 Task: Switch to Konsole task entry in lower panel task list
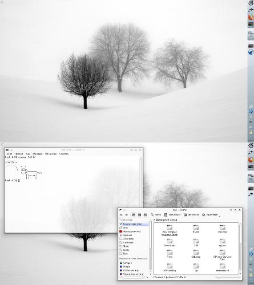251,189
